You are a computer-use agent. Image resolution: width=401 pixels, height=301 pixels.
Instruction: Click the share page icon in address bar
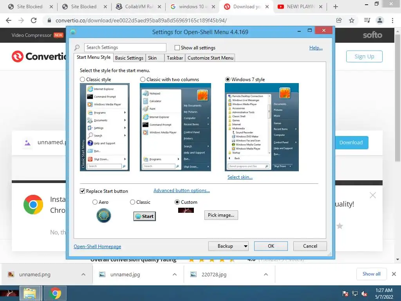[x=339, y=20]
